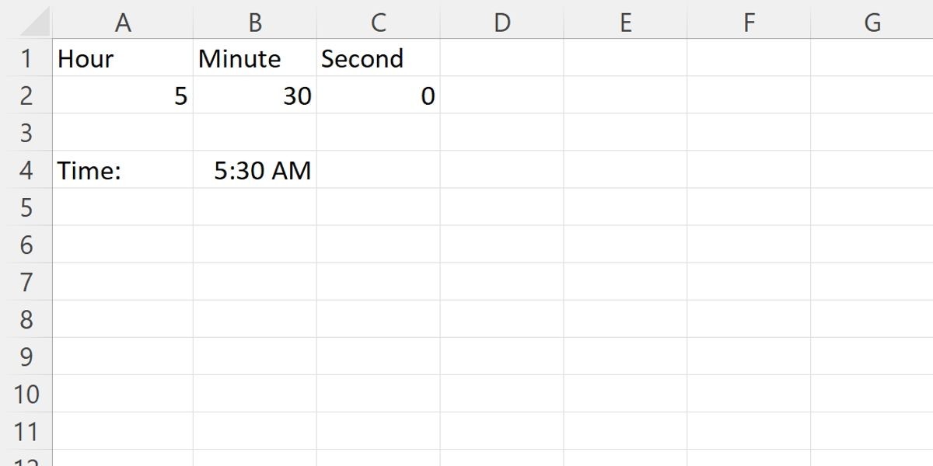Select cell C2 containing 0
This screenshot has height=466, width=933.
[379, 96]
